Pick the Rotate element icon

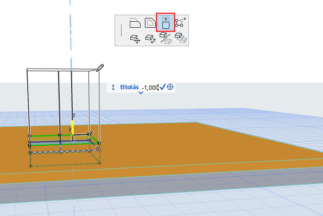[150, 39]
